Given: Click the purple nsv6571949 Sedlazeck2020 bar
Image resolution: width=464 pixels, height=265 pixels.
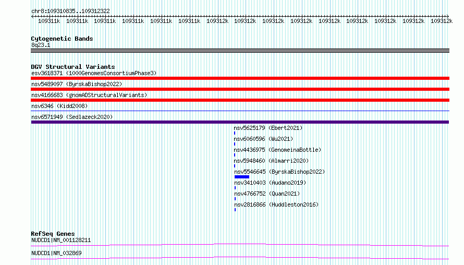Looking at the screenshot, I should pos(240,122).
